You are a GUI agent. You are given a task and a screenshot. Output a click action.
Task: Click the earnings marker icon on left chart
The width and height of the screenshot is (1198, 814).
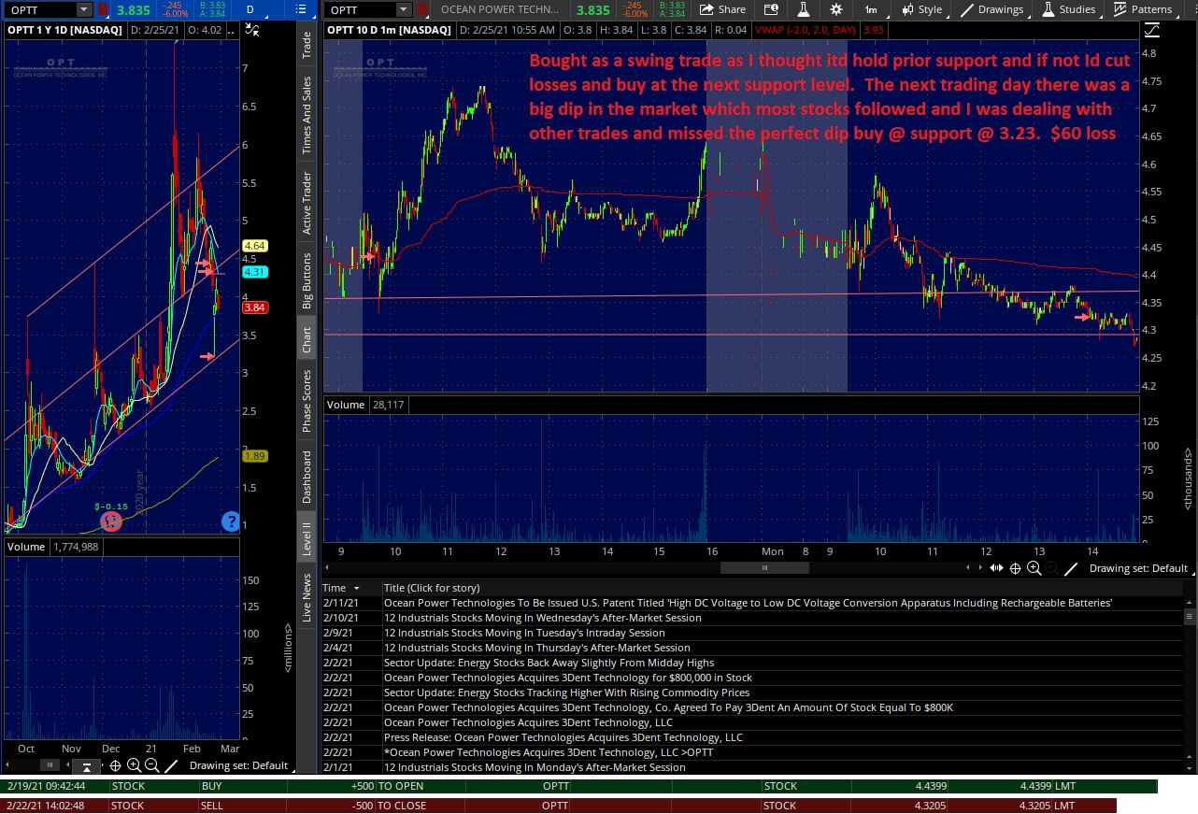tap(111, 521)
